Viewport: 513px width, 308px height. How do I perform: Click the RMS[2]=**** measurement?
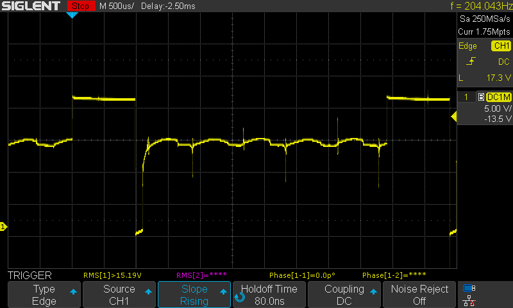pyautogui.click(x=201, y=275)
